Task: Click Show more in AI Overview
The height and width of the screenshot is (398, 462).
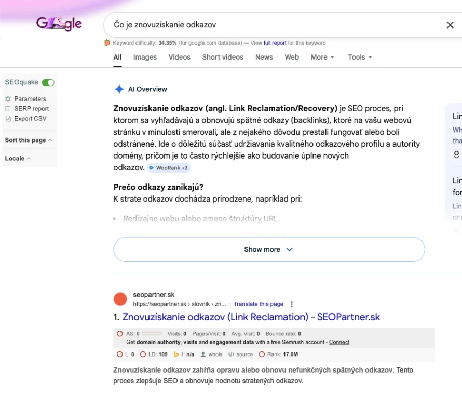Action: click(269, 249)
